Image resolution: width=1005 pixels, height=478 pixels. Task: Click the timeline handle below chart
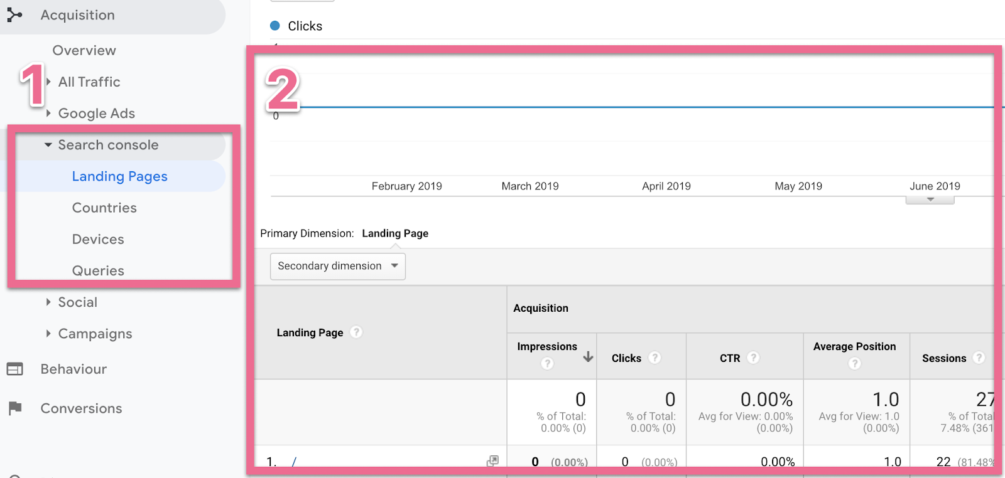coord(930,200)
